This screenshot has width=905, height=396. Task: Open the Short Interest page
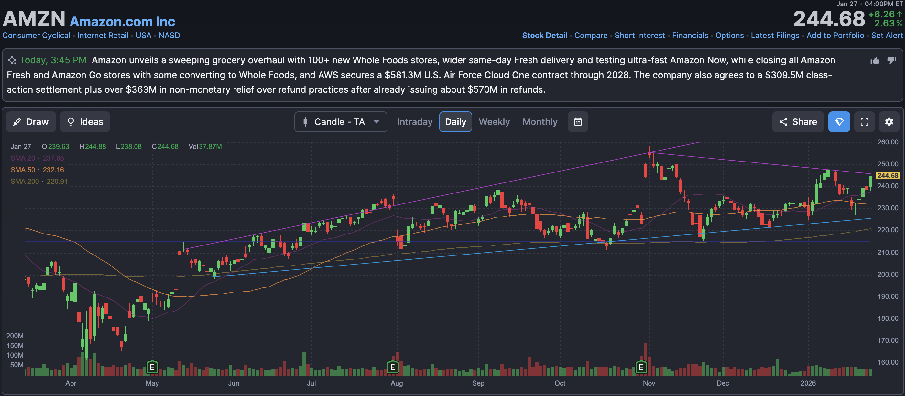click(639, 36)
